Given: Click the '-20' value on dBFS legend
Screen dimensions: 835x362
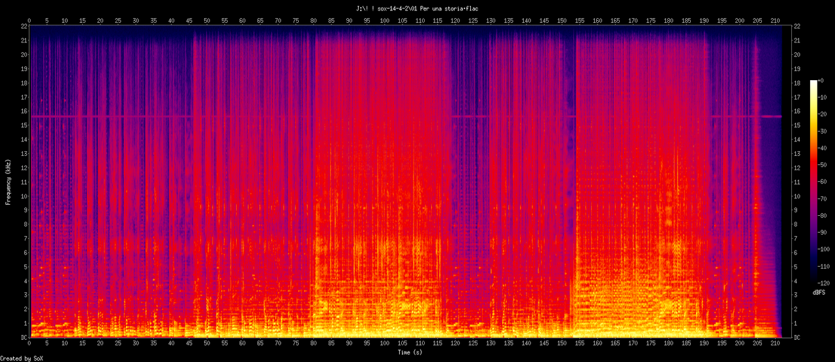Looking at the screenshot, I should tap(823, 114).
